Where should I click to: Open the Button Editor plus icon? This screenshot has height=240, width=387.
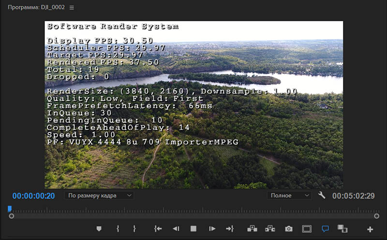(370, 229)
